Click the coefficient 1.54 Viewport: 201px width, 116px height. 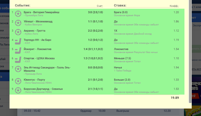pyautogui.click(x=176, y=49)
